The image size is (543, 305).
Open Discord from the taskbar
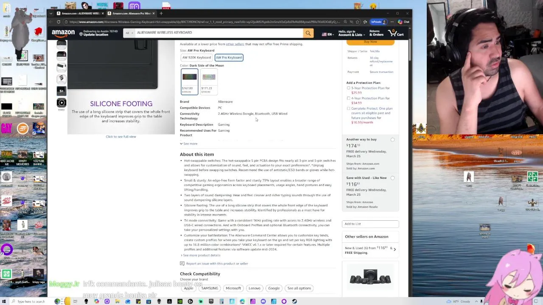(263, 302)
